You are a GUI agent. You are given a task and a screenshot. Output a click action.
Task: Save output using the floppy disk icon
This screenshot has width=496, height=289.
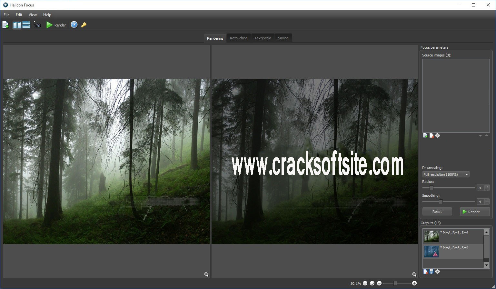tap(432, 272)
